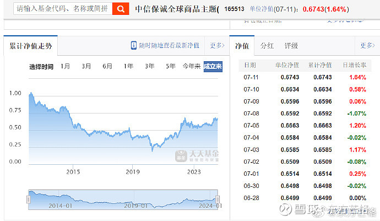The height and width of the screenshot is (221, 380).
Task: Select the 1月 time range
Action: point(65,66)
